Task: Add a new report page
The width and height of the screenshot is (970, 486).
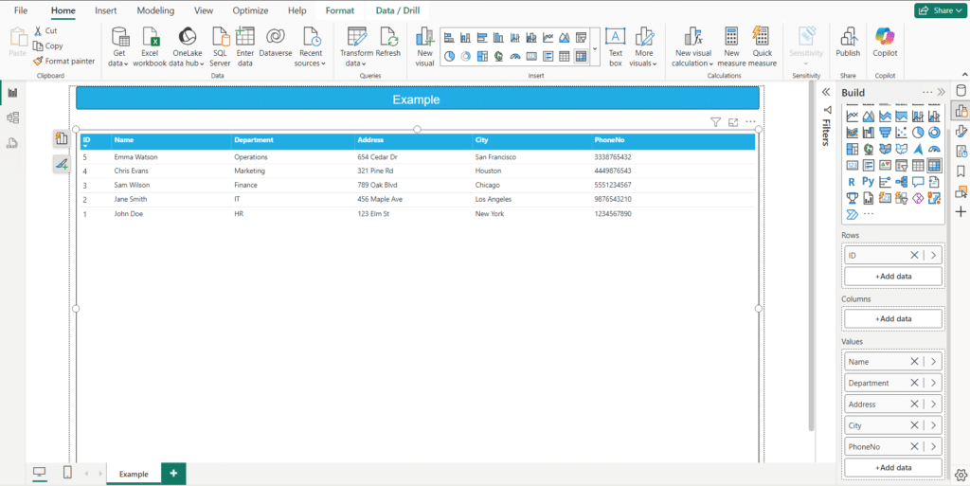Action: [173, 473]
